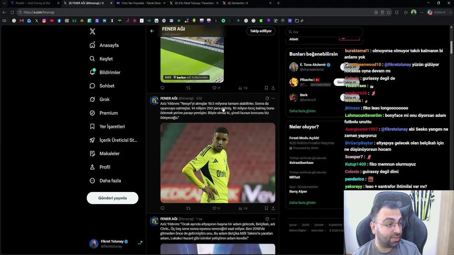Reload the page in the browser

12,12
